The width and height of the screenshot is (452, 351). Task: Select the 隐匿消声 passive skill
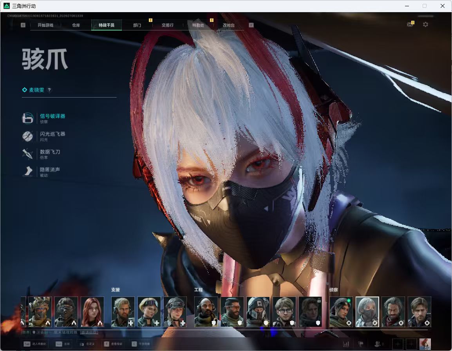[42, 172]
